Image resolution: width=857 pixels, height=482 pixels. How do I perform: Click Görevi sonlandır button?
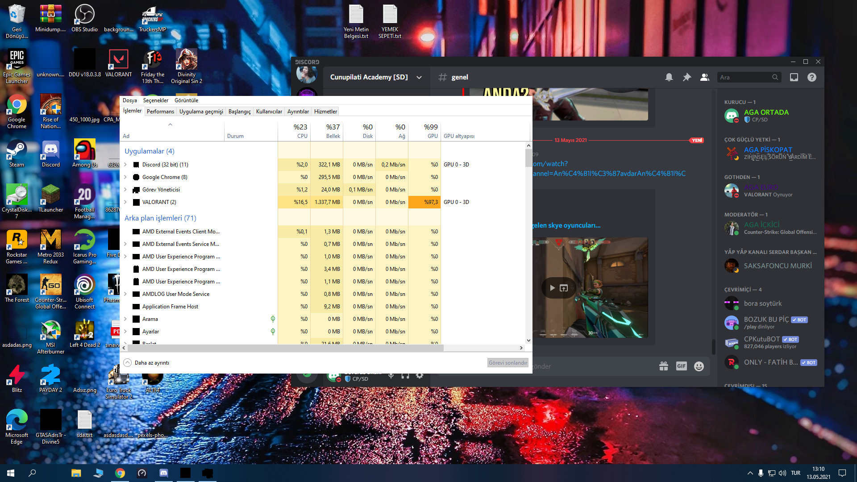pyautogui.click(x=508, y=363)
